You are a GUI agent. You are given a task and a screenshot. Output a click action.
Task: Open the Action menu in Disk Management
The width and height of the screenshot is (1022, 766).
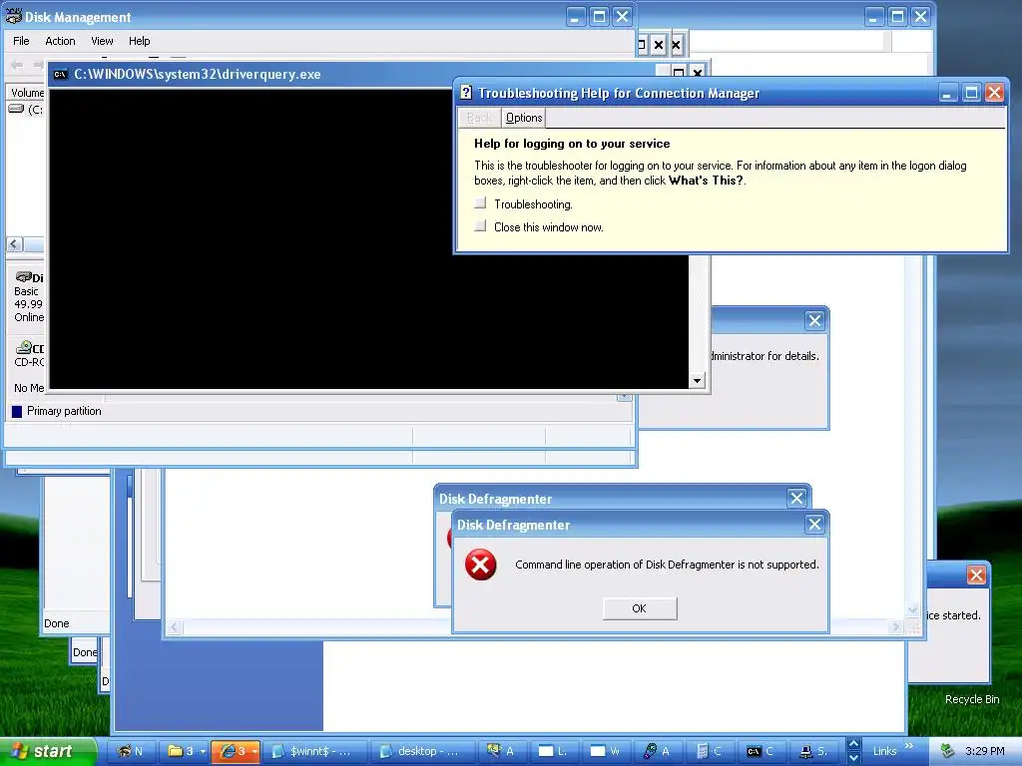(x=60, y=41)
